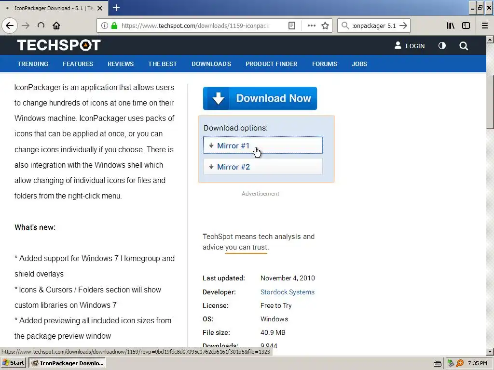Click the green padlock security icon
This screenshot has height=370, width=494.
tap(114, 26)
